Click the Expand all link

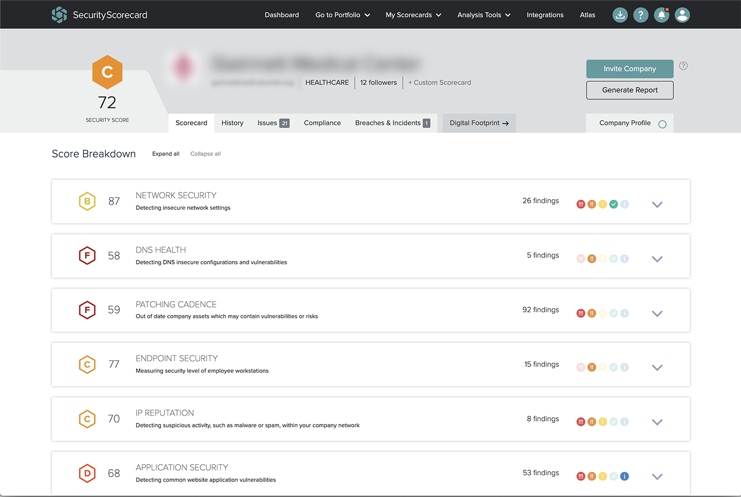point(166,154)
